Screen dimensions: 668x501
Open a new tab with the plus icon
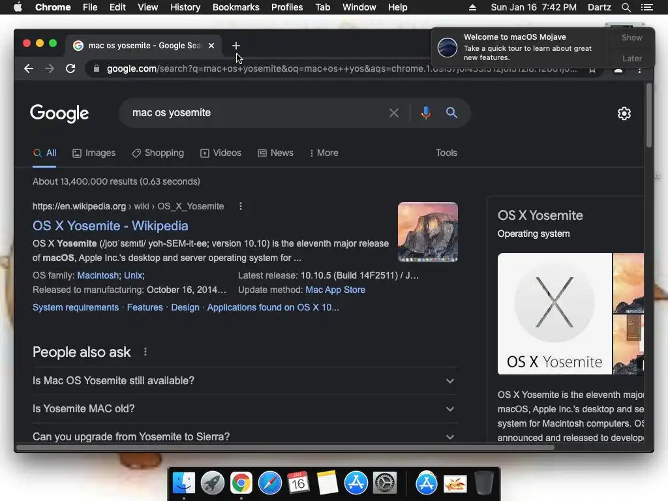tap(236, 46)
